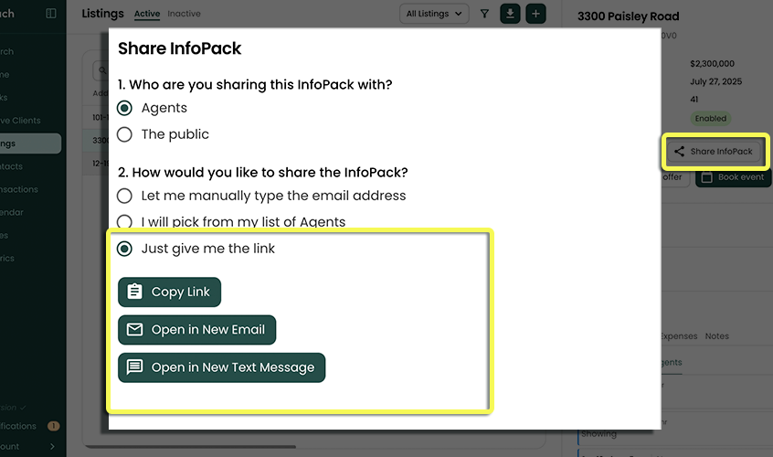This screenshot has width=773, height=457.
Task: Click the plus icon to add listing
Action: (x=535, y=14)
